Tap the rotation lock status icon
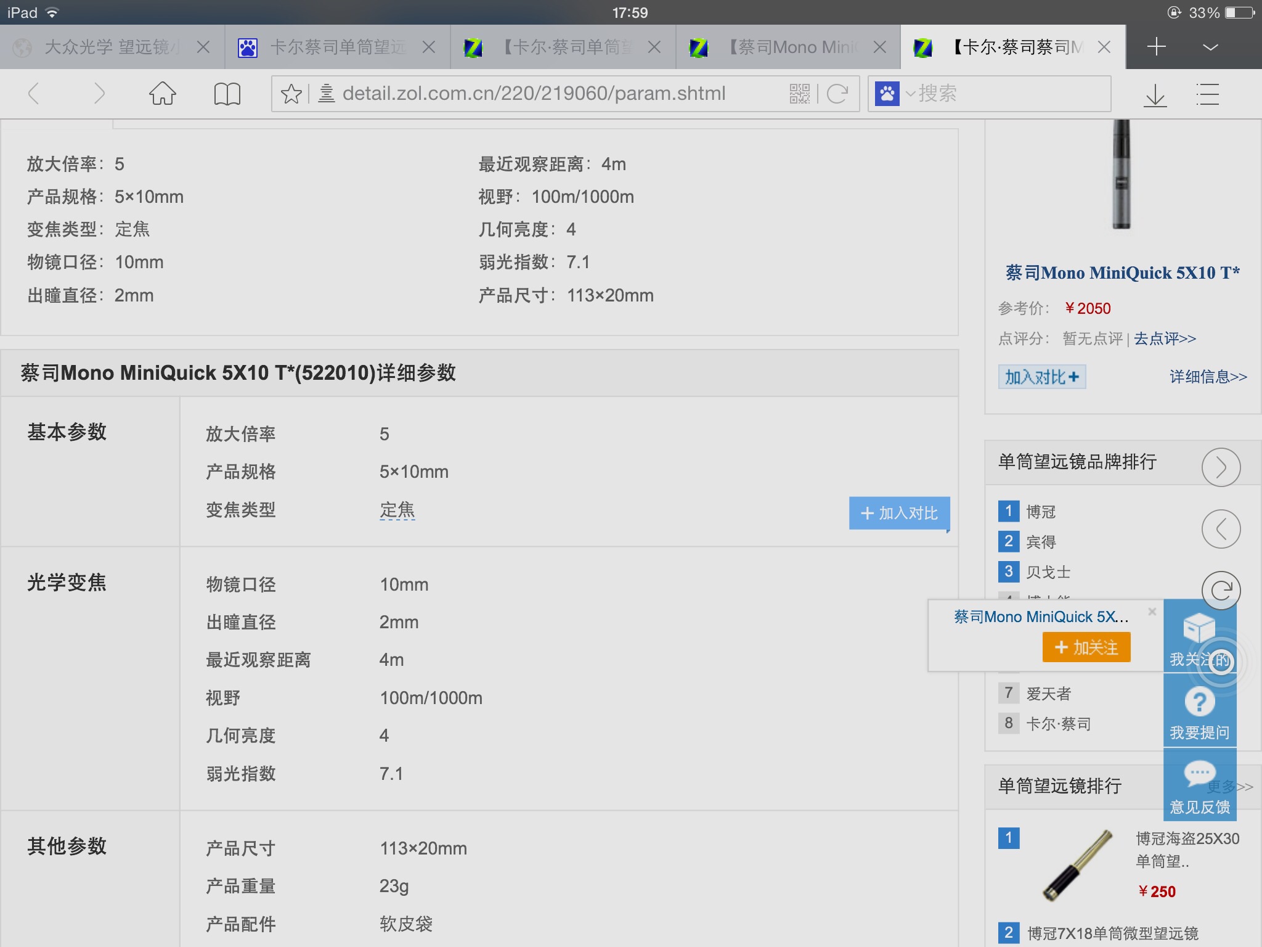This screenshot has width=1262, height=947. pyautogui.click(x=1174, y=12)
